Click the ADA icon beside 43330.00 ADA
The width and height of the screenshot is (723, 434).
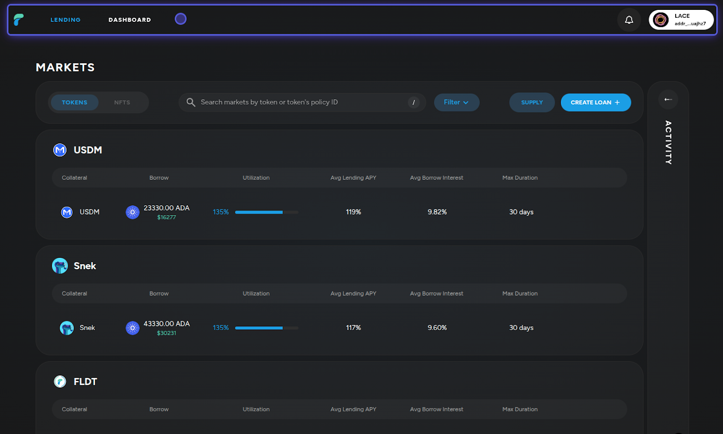[133, 328]
